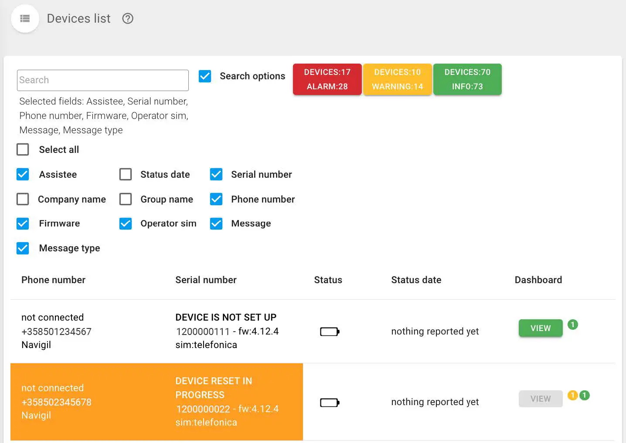Sort by the Status date column header
626x443 pixels.
(416, 280)
